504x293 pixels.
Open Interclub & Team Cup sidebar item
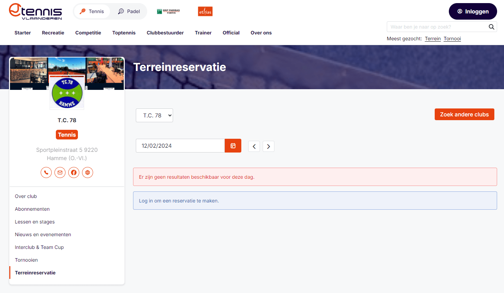[39, 247]
